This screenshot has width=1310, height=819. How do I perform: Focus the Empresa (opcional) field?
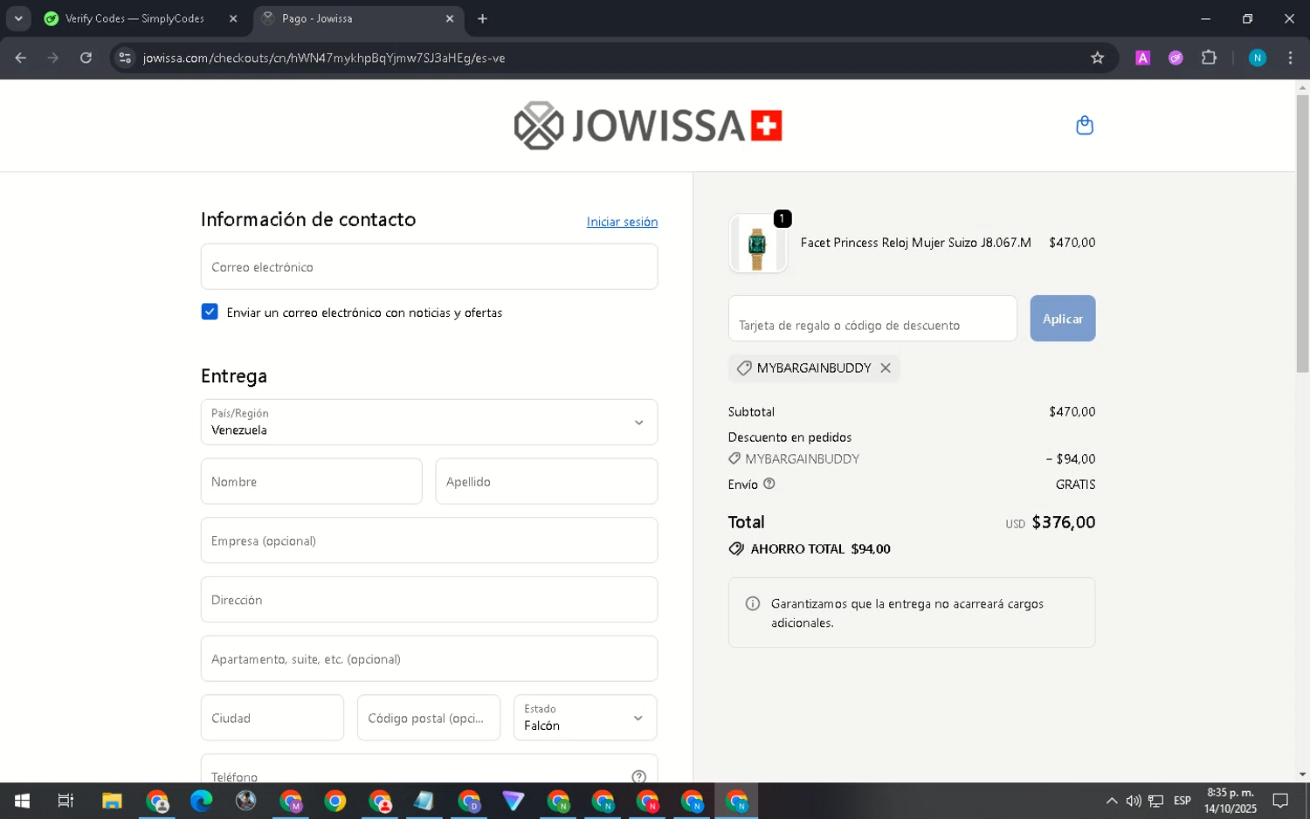coord(429,540)
